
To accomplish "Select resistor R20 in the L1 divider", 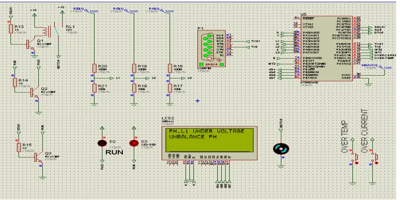I will (x=94, y=68).
